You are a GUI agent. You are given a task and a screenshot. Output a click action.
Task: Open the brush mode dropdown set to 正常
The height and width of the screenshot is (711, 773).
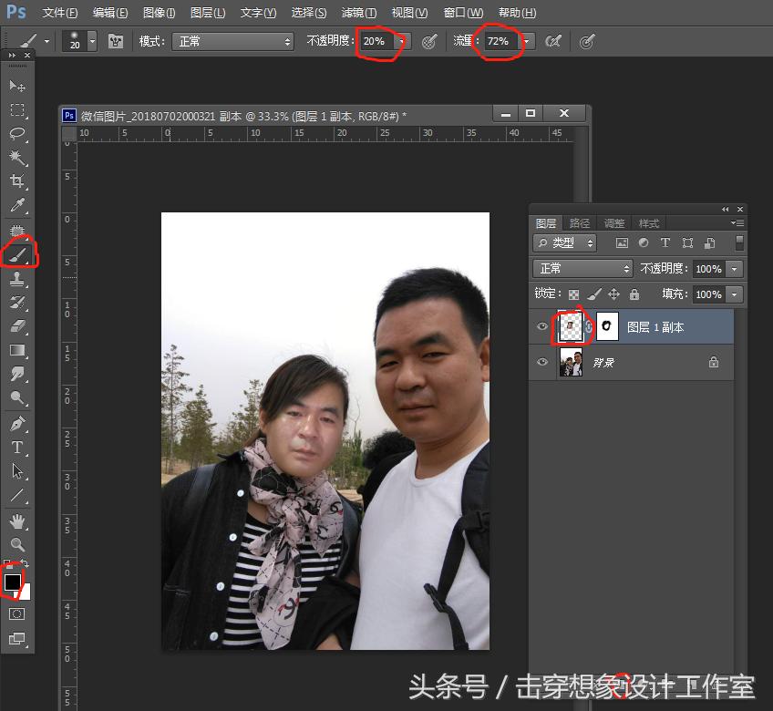click(232, 41)
